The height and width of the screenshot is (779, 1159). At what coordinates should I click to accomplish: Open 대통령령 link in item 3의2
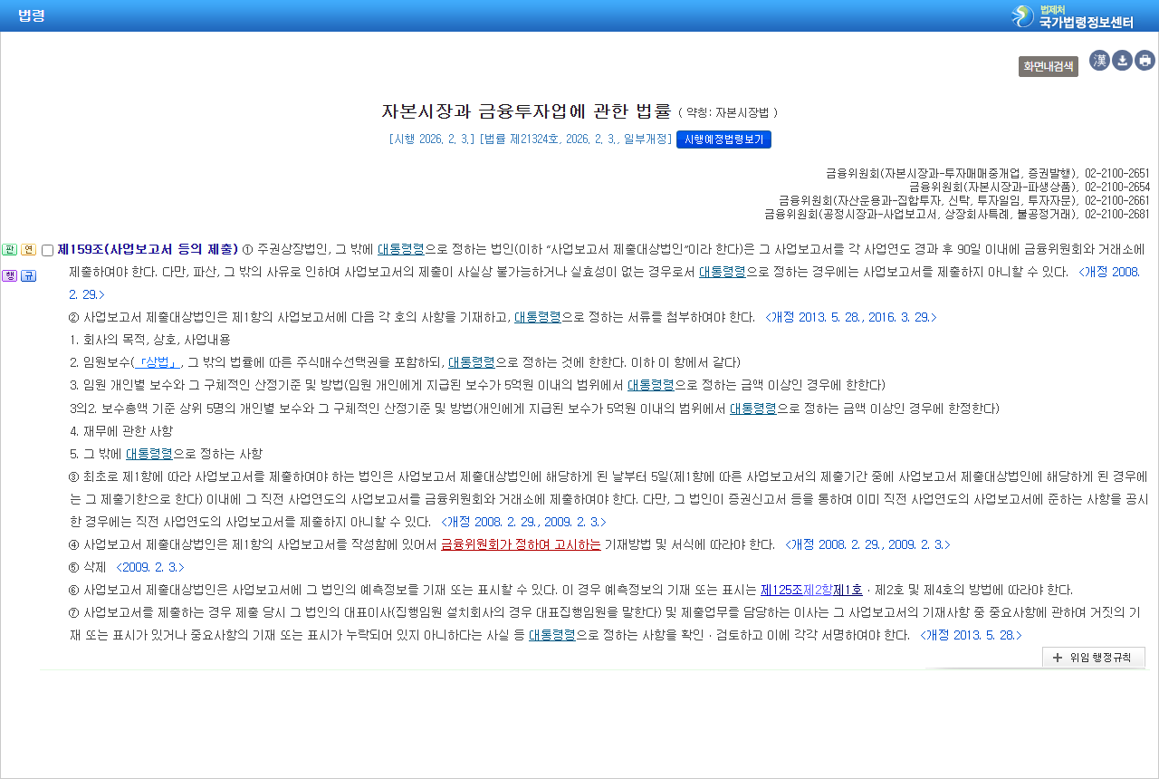click(x=753, y=408)
